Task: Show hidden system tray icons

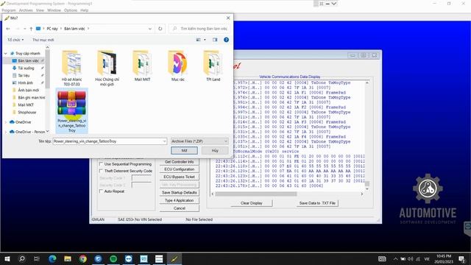Action: click(x=396, y=259)
